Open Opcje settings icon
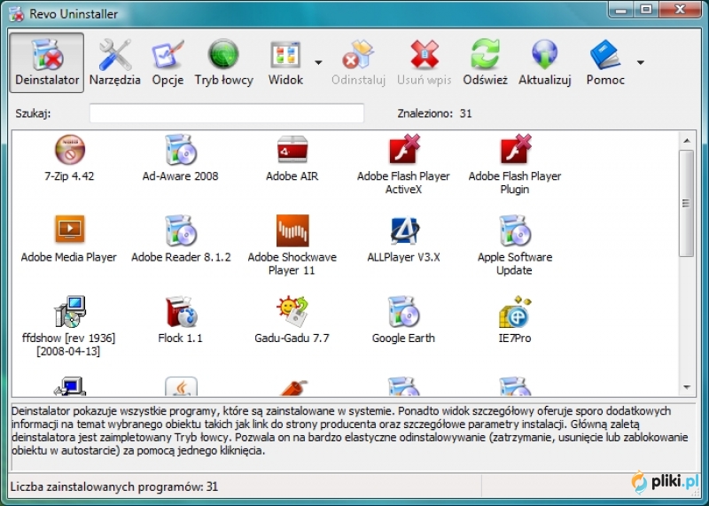709x506 pixels. (x=168, y=55)
